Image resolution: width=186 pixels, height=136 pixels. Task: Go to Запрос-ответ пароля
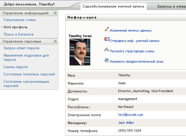pos(21,48)
